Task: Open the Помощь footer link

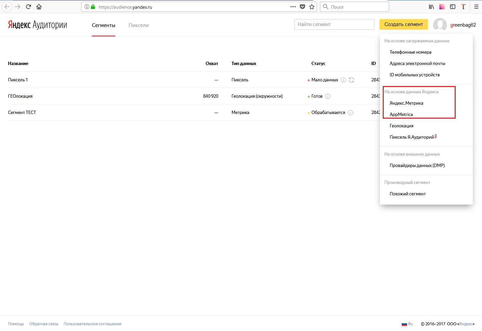Action: point(16,324)
